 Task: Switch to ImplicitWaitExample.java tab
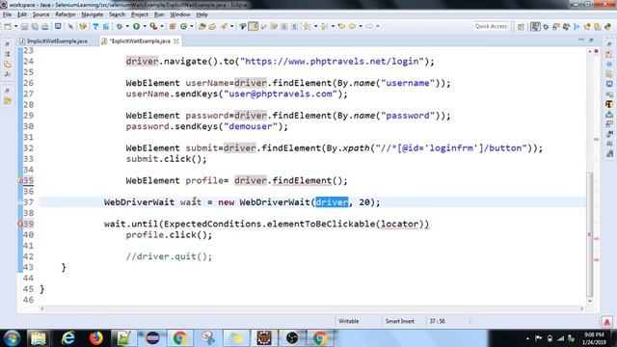pyautogui.click(x=54, y=40)
